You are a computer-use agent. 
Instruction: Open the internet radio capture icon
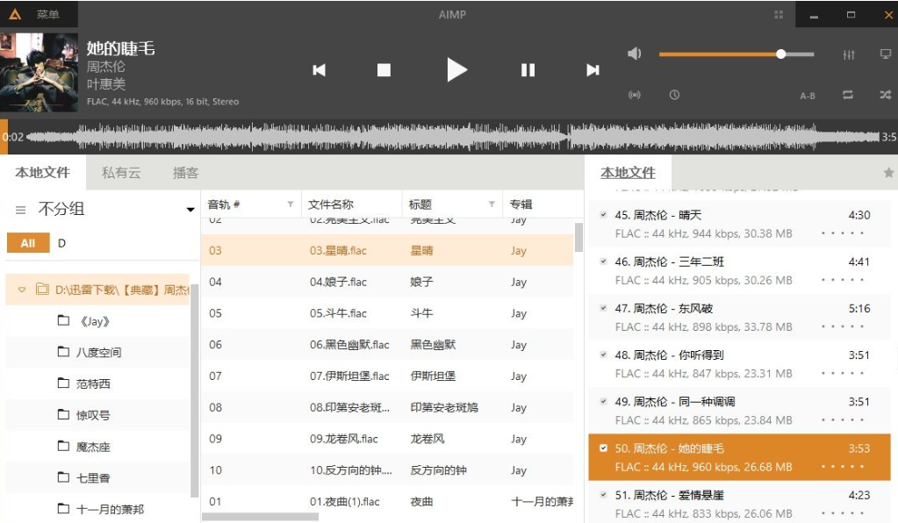tap(635, 95)
